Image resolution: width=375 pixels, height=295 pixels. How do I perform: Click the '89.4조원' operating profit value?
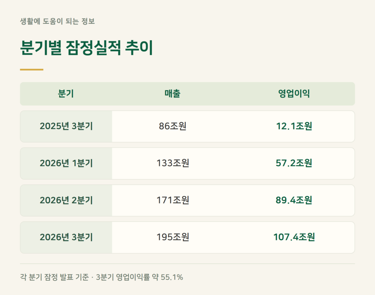pos(294,200)
